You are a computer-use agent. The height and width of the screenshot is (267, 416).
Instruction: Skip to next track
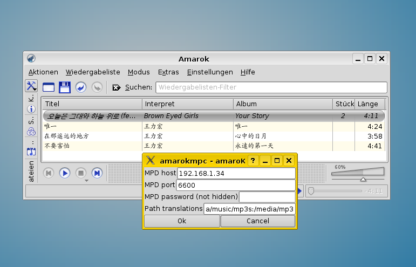click(x=97, y=173)
